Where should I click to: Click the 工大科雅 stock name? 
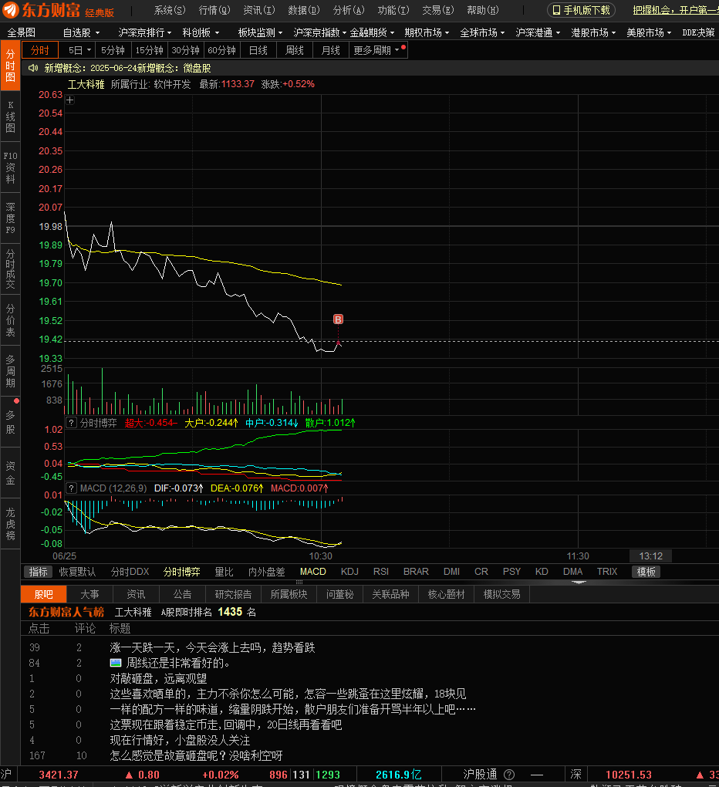86,84
